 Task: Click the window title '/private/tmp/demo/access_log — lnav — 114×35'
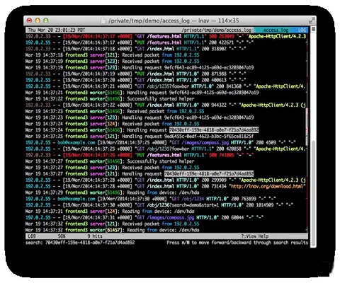point(174,21)
